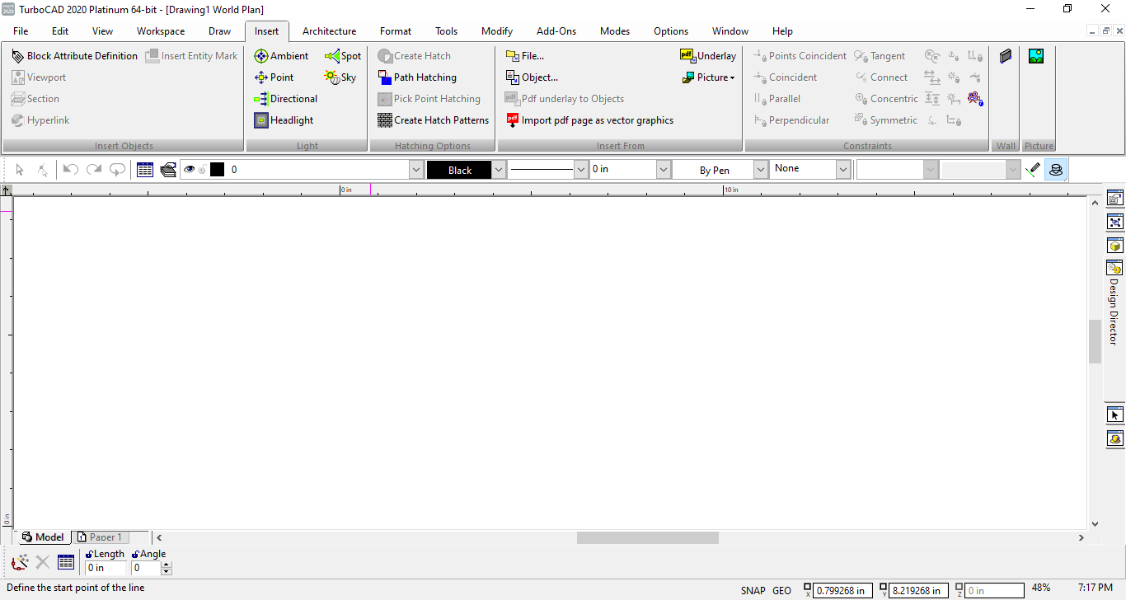Expand the 0 in pen width dropdown
Screen dimensions: 1126x600
[x=664, y=170]
